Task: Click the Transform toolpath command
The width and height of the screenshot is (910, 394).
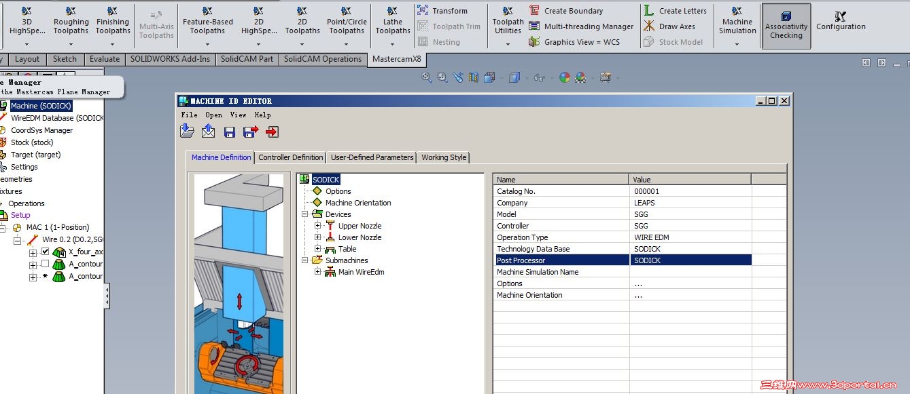Action: point(442,11)
